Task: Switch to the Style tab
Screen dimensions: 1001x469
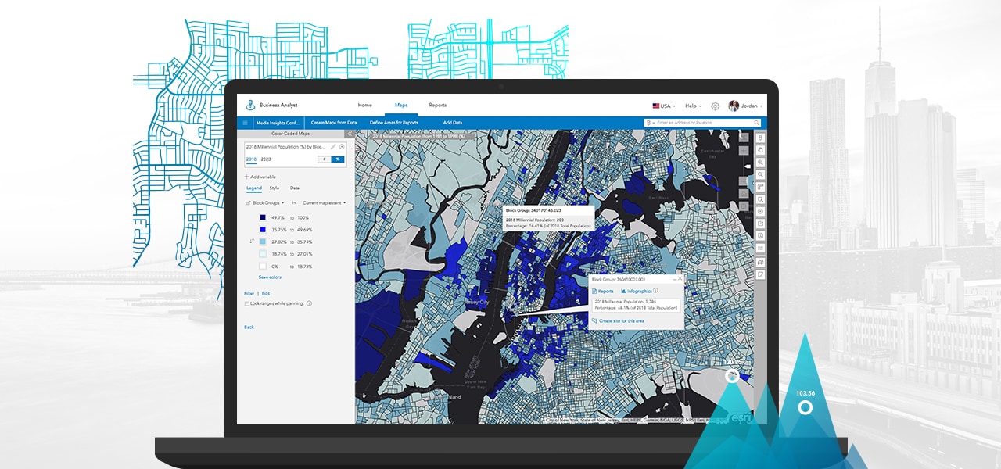Action: coord(274,188)
